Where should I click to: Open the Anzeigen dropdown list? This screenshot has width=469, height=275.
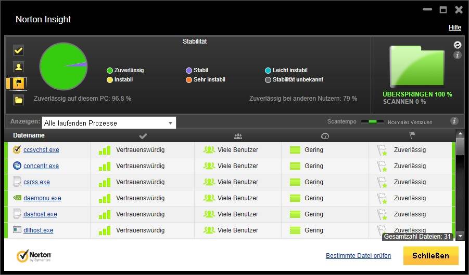pyautogui.click(x=109, y=123)
